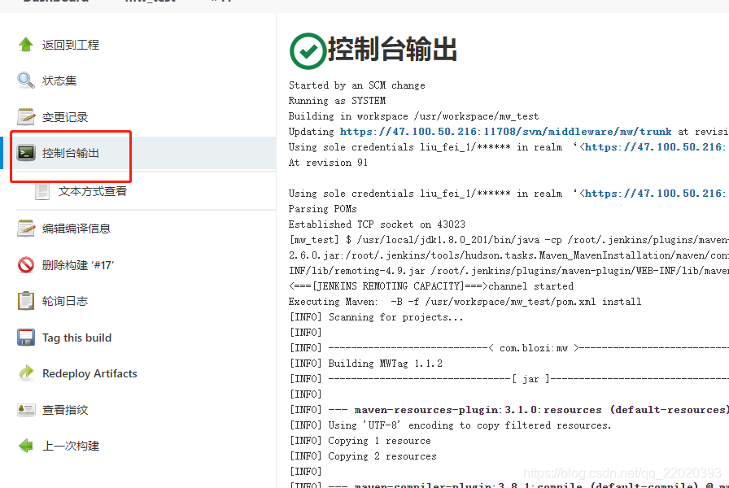Click the floppy disk icon for Tag this build

(25, 338)
